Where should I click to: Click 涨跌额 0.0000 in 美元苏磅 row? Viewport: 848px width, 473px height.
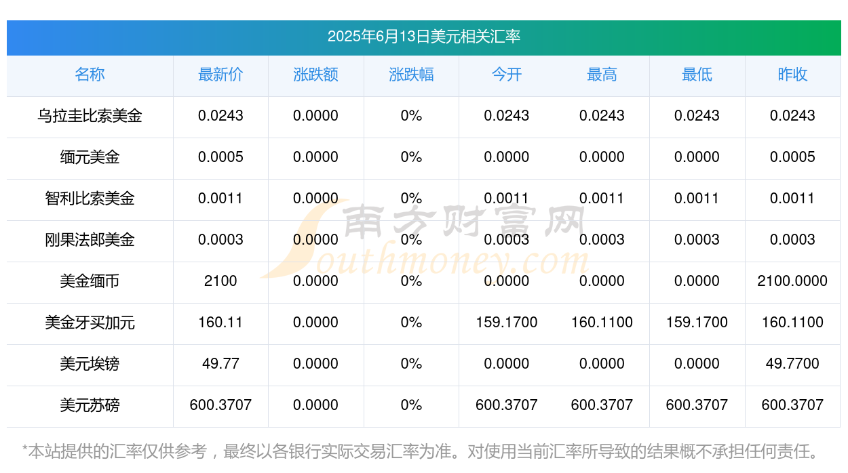315,405
